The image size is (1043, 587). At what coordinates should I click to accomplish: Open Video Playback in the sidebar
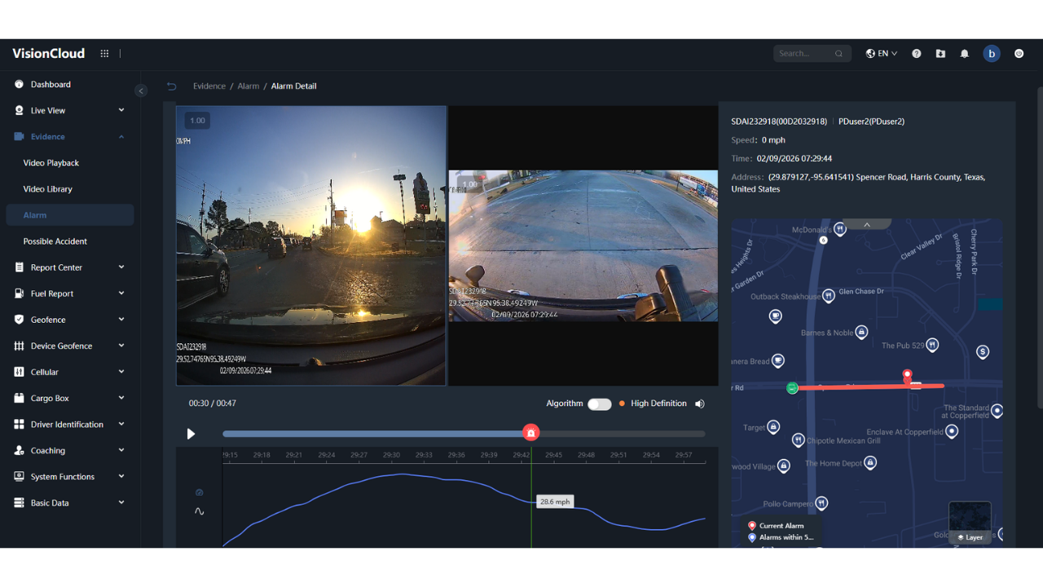click(x=51, y=163)
